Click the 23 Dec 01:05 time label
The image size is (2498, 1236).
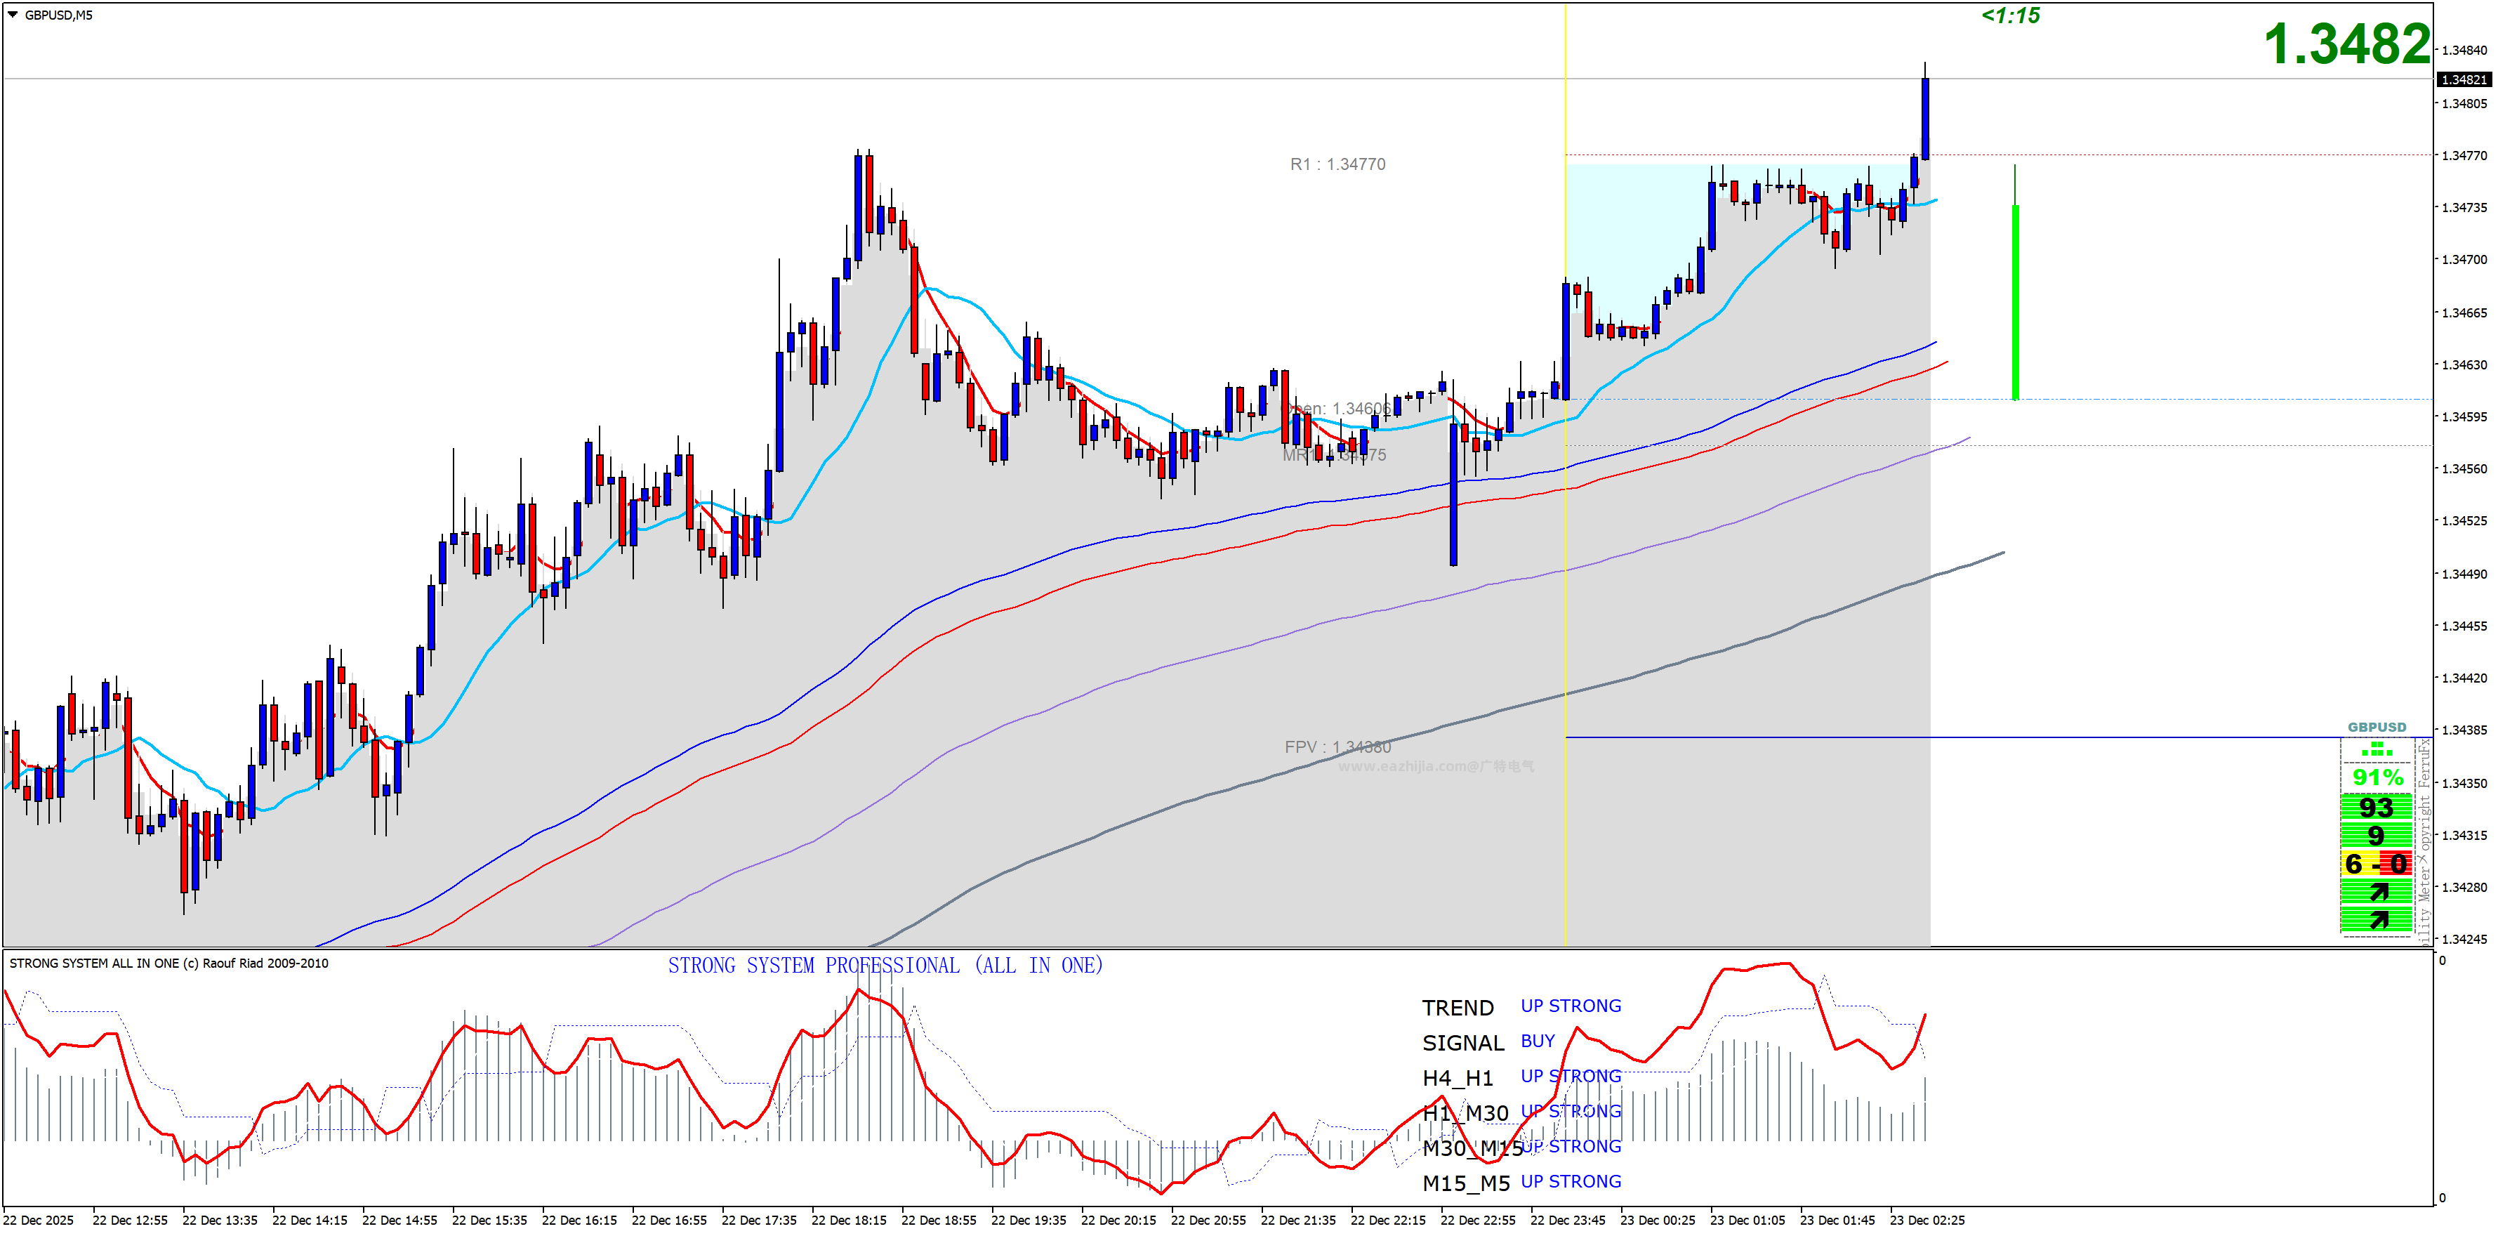pyautogui.click(x=1747, y=1221)
